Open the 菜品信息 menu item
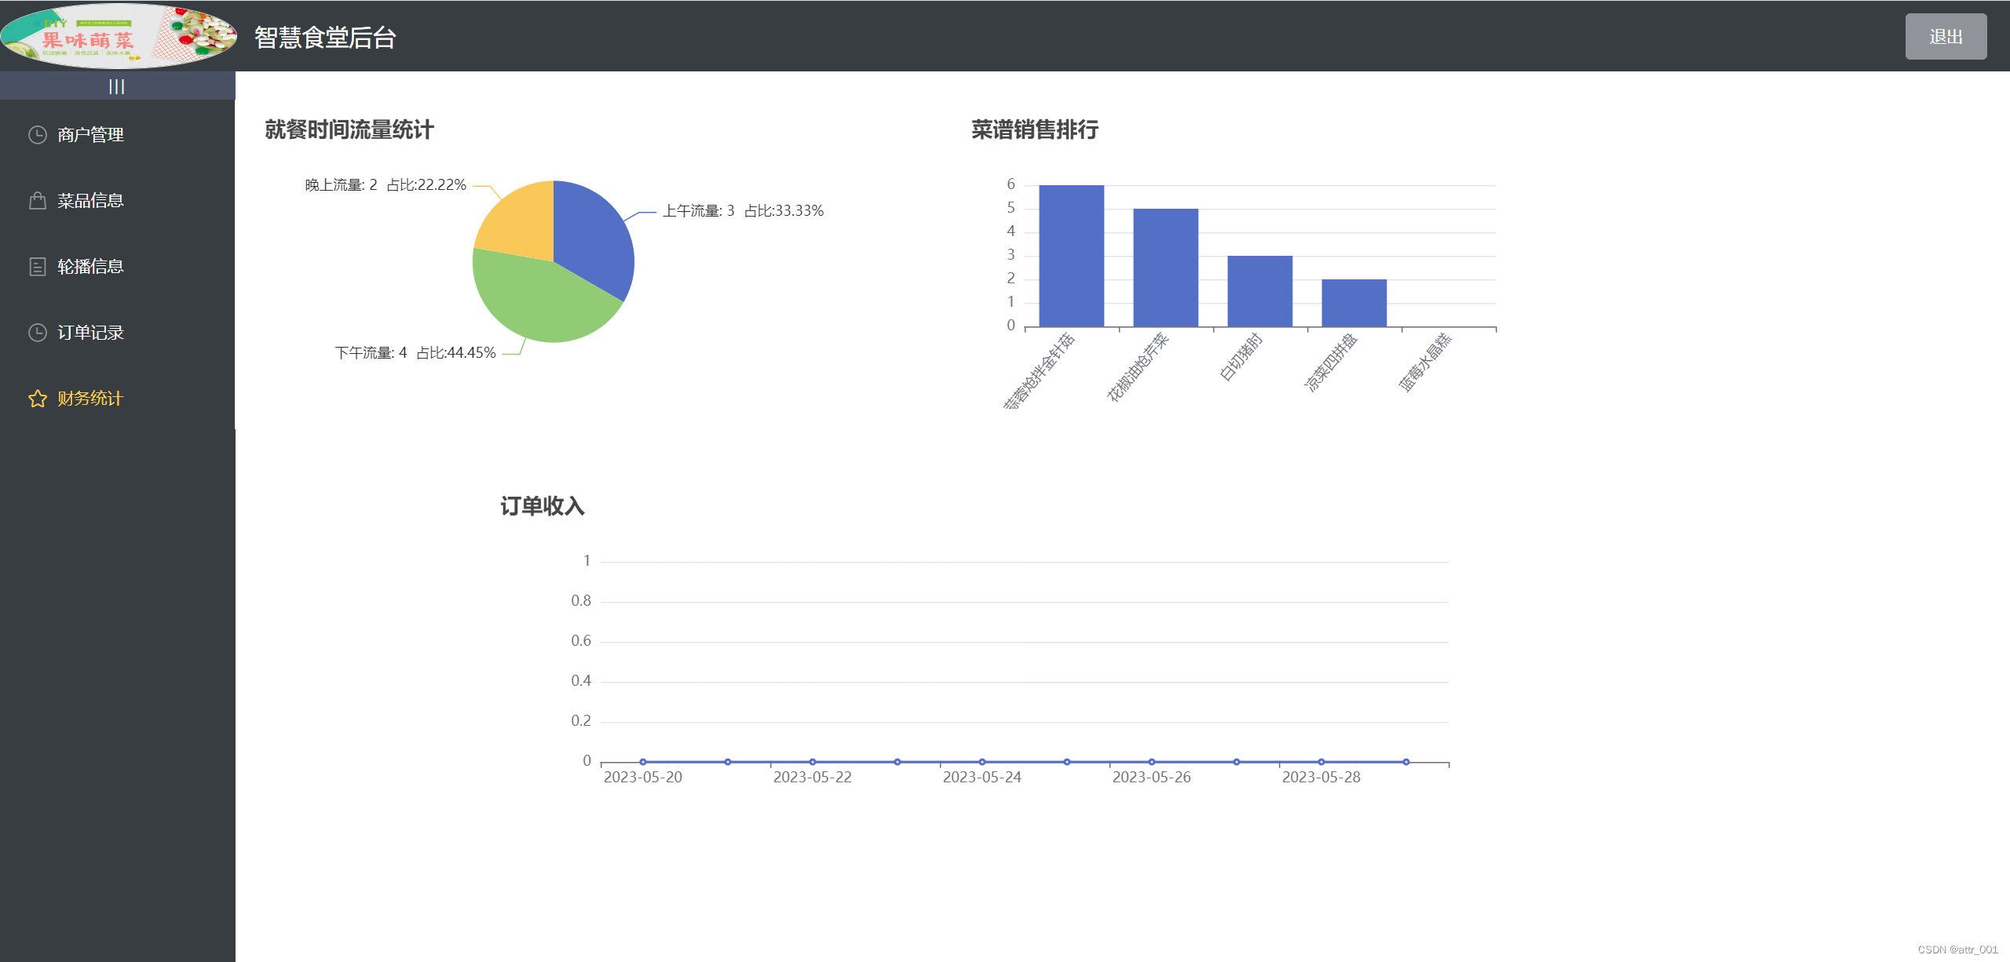 (90, 201)
